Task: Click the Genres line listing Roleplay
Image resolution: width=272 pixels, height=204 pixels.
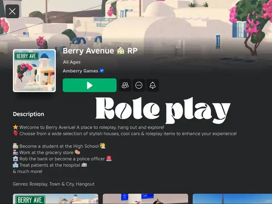Action: pyautogui.click(x=54, y=184)
